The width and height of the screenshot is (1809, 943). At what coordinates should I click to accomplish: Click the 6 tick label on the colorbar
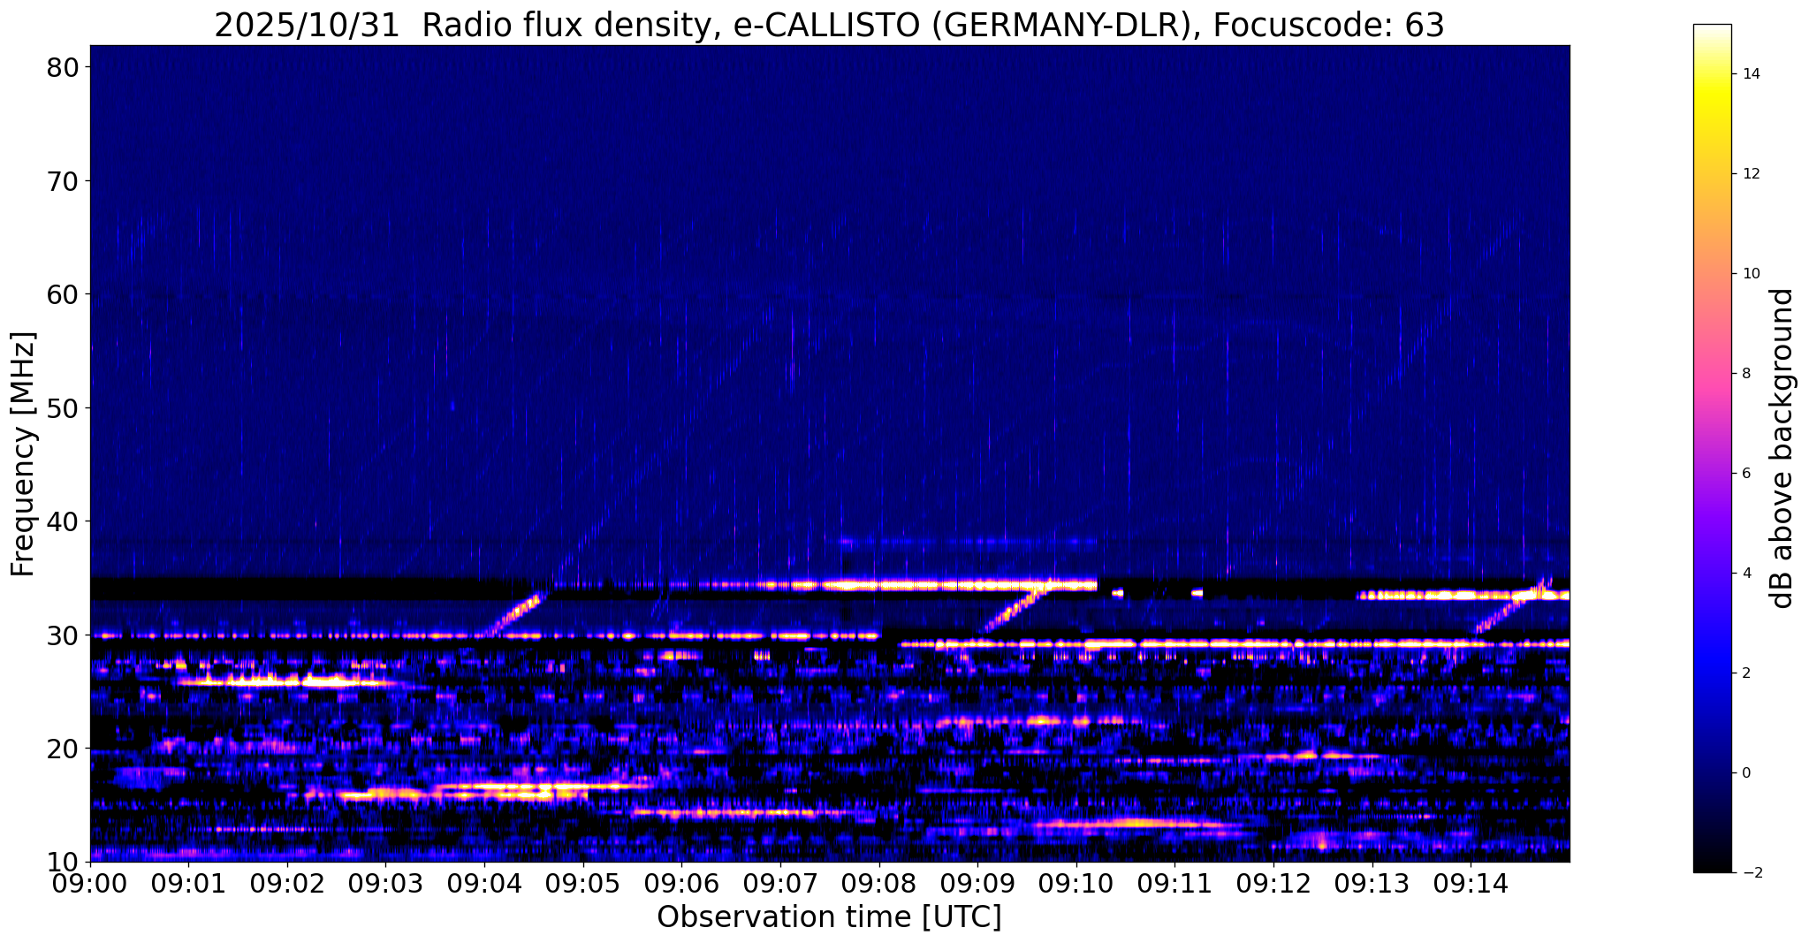point(1746,474)
